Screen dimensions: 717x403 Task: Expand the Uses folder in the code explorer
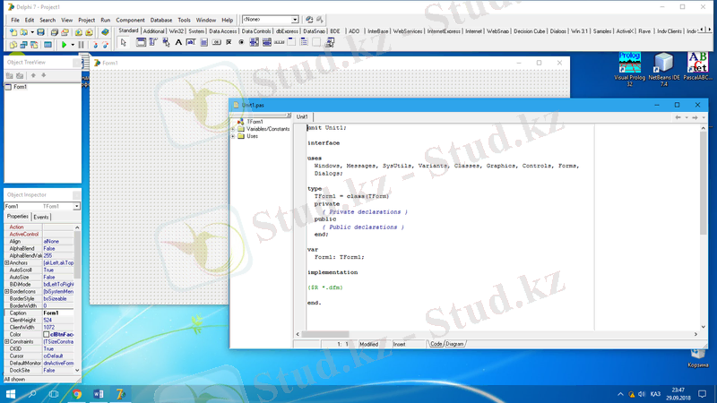coord(233,136)
